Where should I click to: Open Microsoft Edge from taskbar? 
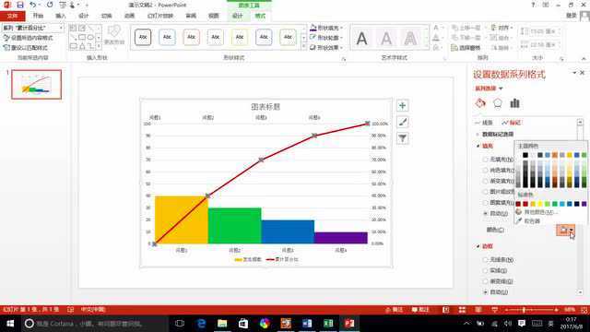201,324
